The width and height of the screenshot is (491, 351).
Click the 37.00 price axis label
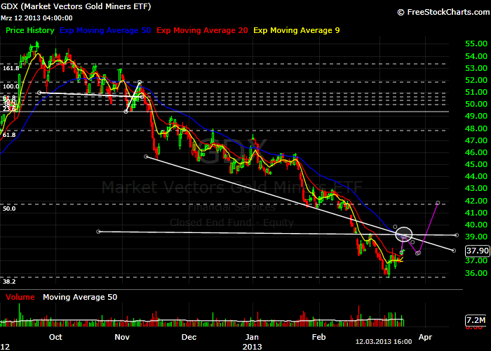476,260
